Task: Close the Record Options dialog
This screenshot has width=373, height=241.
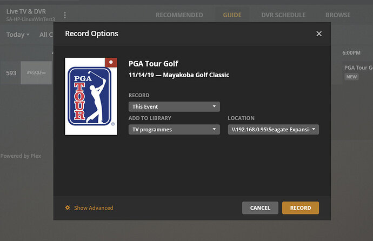Action: (x=319, y=34)
